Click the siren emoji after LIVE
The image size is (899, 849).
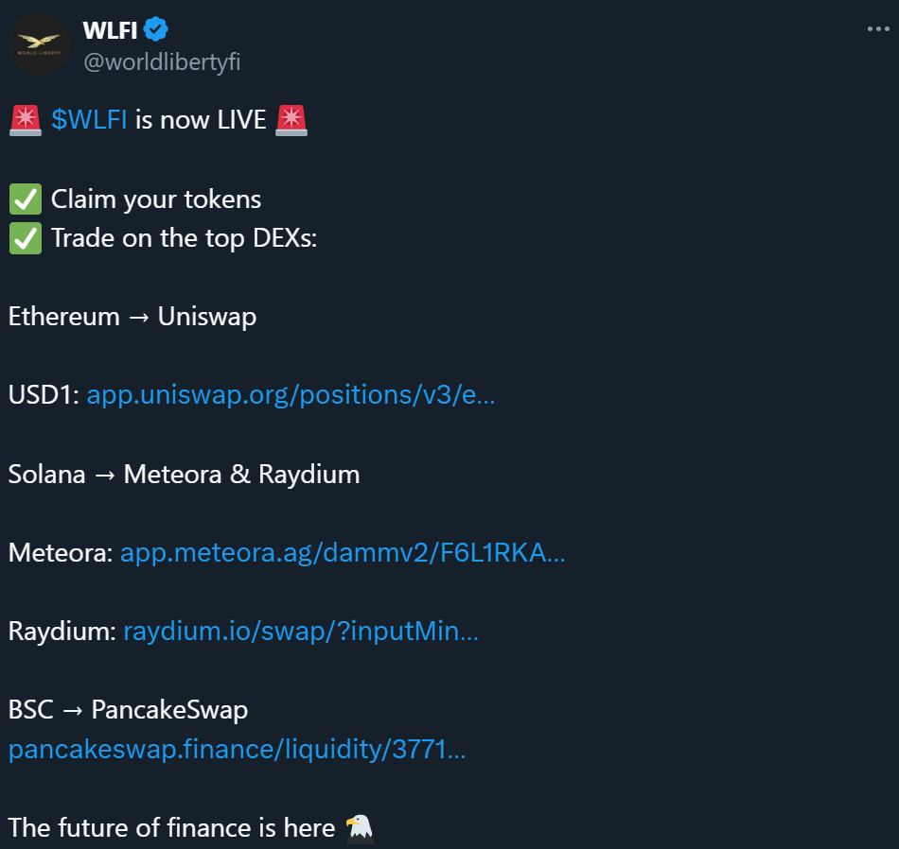tap(291, 120)
